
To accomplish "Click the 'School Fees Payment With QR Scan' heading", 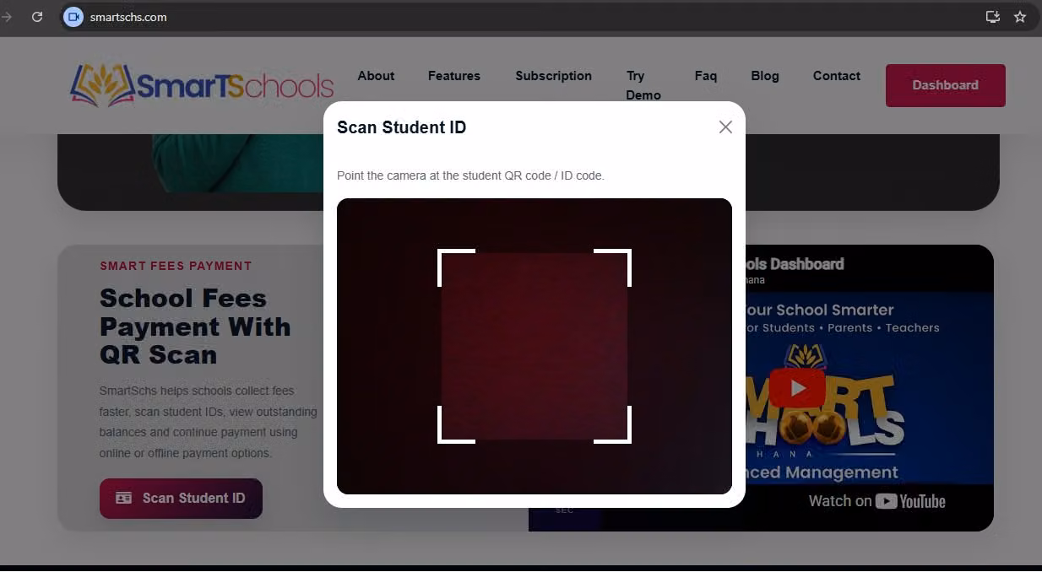I will coord(195,326).
